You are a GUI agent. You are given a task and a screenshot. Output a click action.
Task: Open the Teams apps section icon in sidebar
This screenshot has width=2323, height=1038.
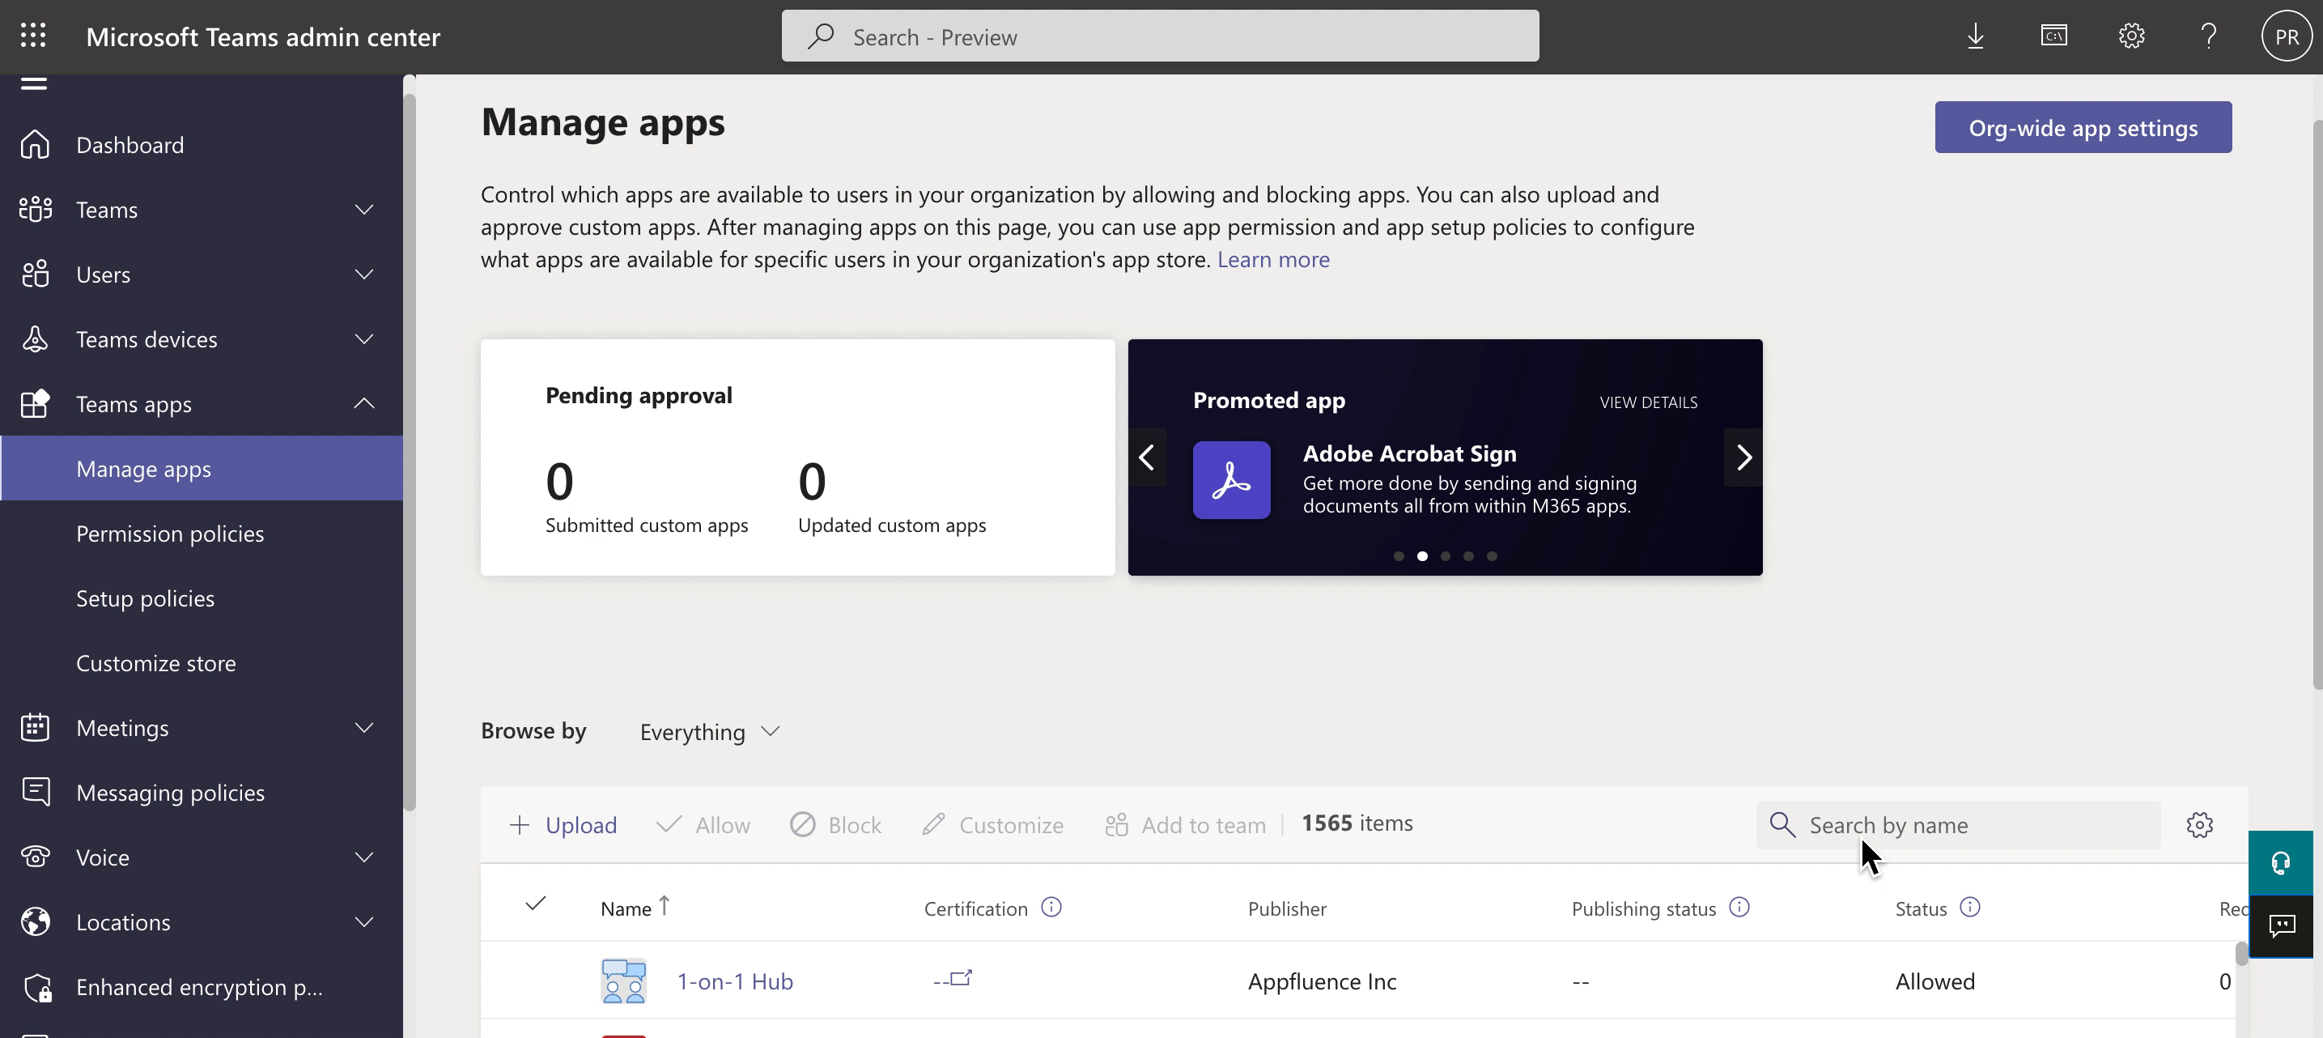click(35, 404)
